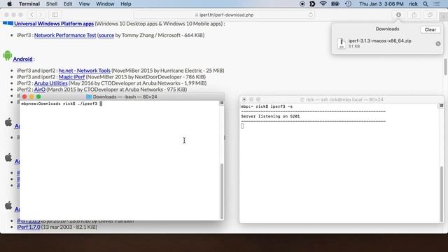
Task: Click the zip file icon in Downloads
Action: point(342,43)
